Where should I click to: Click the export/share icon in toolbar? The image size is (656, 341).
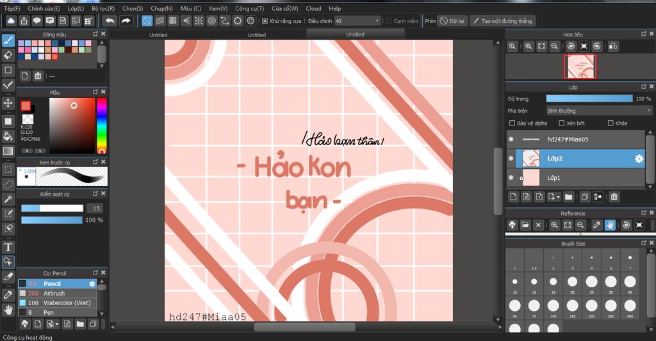click(24, 21)
